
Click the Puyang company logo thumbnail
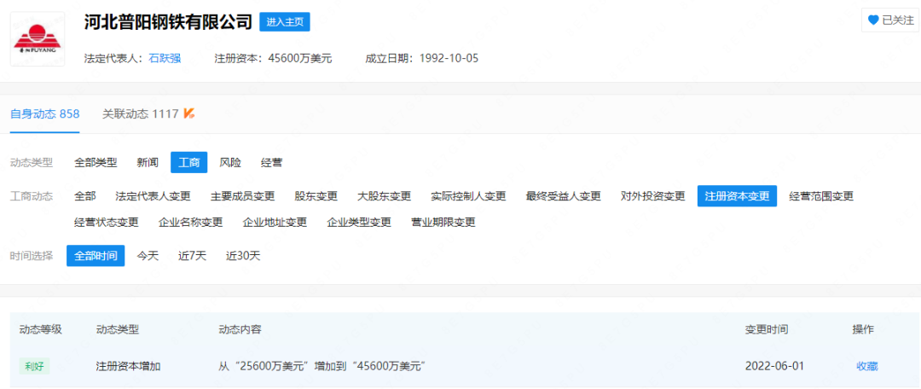click(x=38, y=39)
